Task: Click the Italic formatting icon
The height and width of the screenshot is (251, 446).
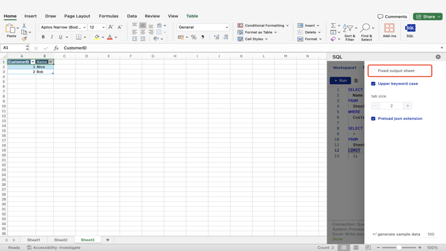Action: pyautogui.click(x=52, y=37)
